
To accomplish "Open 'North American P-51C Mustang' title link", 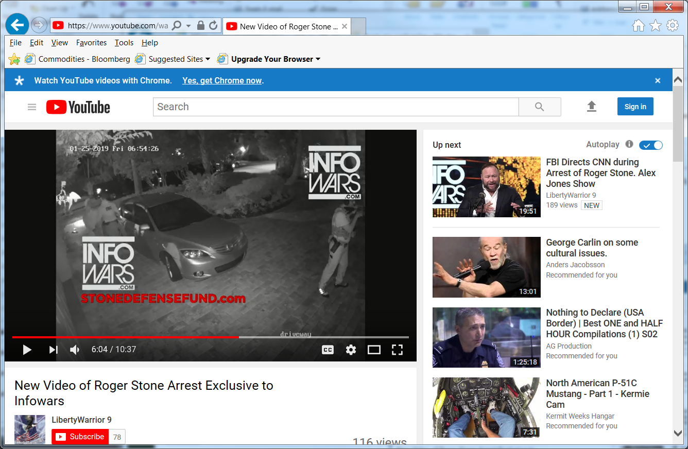I will point(598,394).
